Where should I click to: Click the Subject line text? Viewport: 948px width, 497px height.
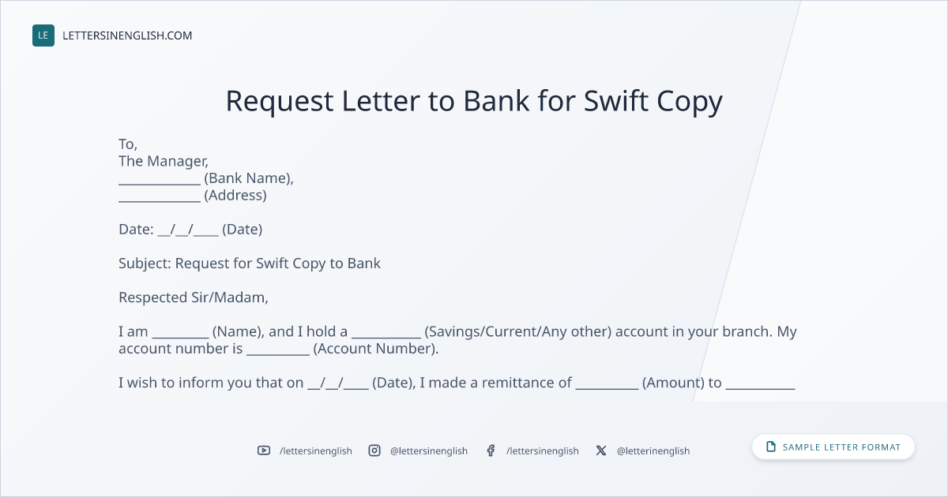[x=250, y=263]
